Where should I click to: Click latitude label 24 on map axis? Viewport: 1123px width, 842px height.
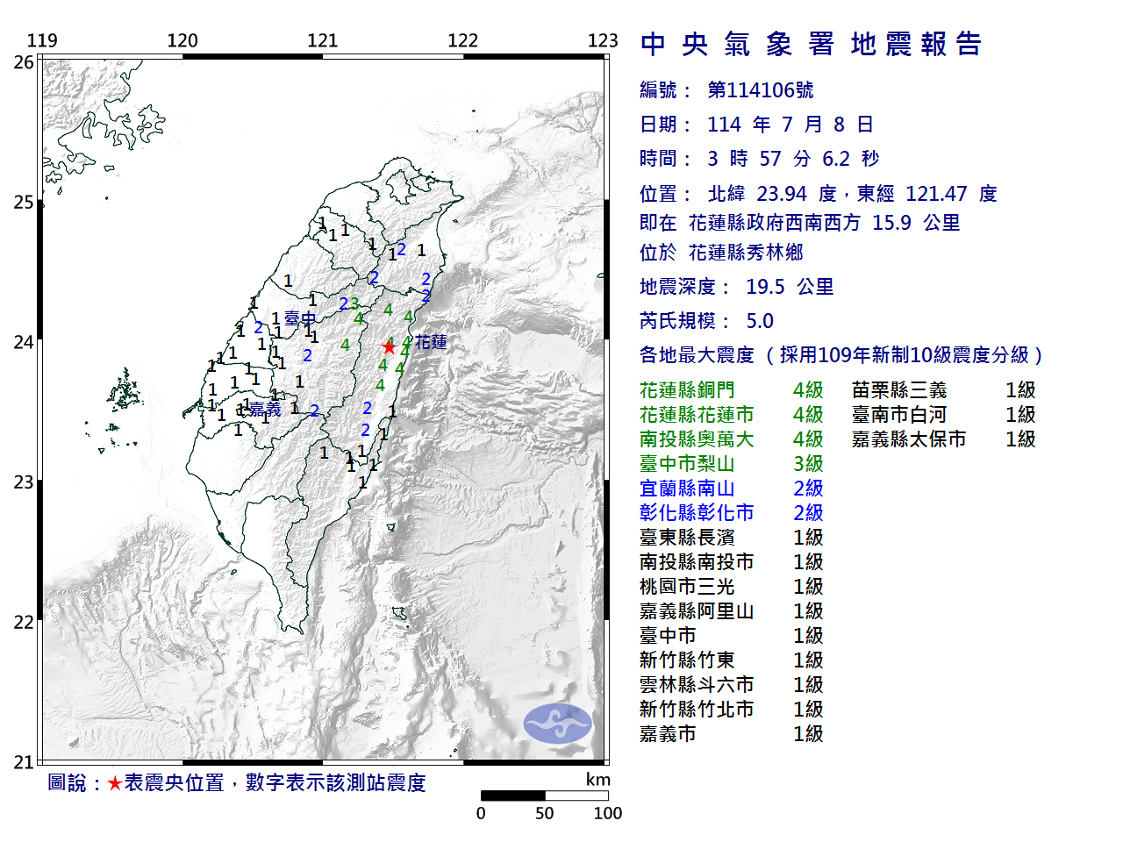[x=24, y=342]
